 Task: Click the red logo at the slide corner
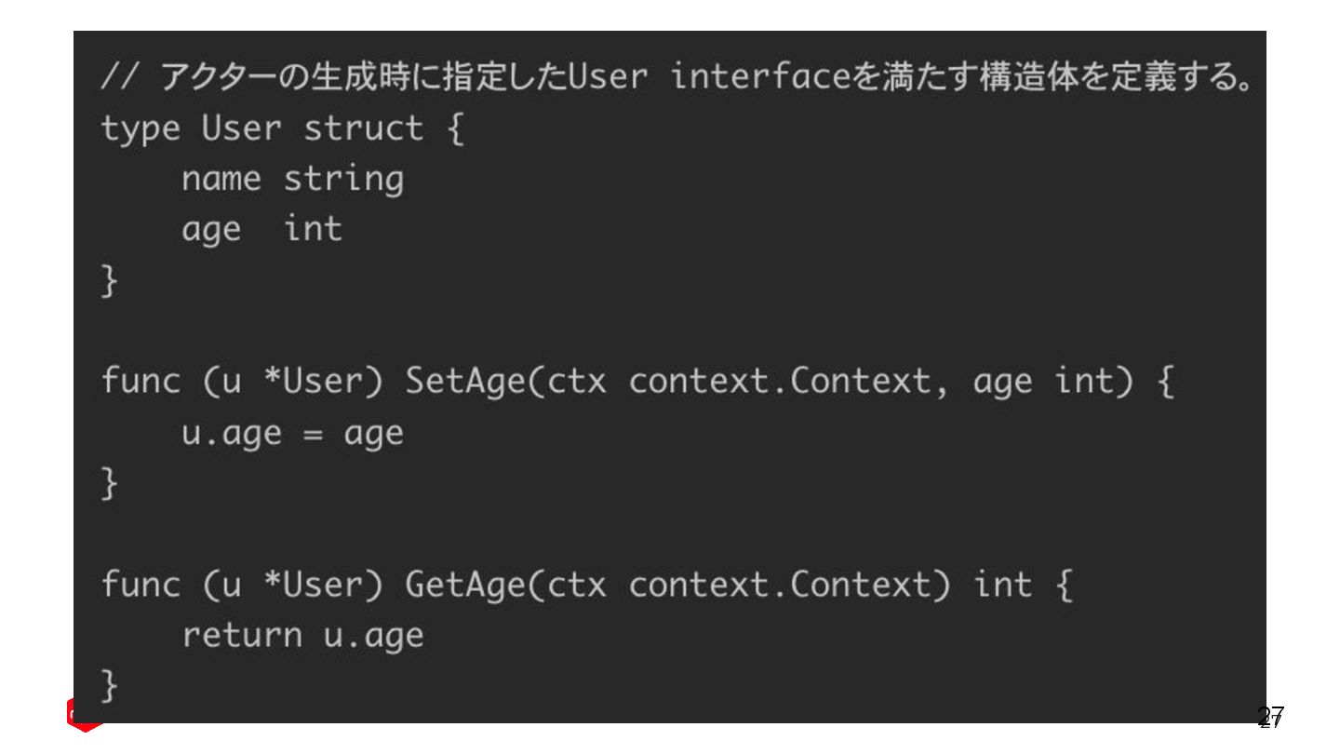[x=82, y=716]
